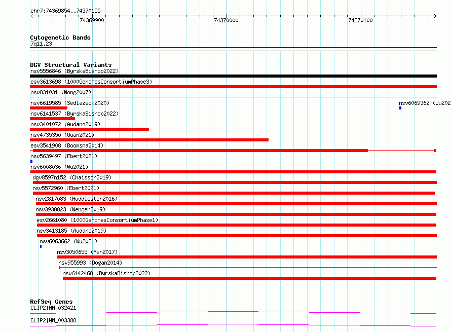Click the small red end block of esv3541908
Image resolution: width=451 pixels, height=332 pixels.
pyautogui.click(x=435, y=151)
